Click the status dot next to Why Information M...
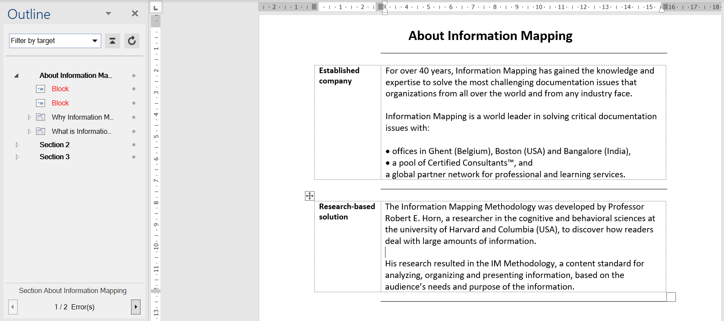The width and height of the screenshot is (724, 321). pos(134,117)
